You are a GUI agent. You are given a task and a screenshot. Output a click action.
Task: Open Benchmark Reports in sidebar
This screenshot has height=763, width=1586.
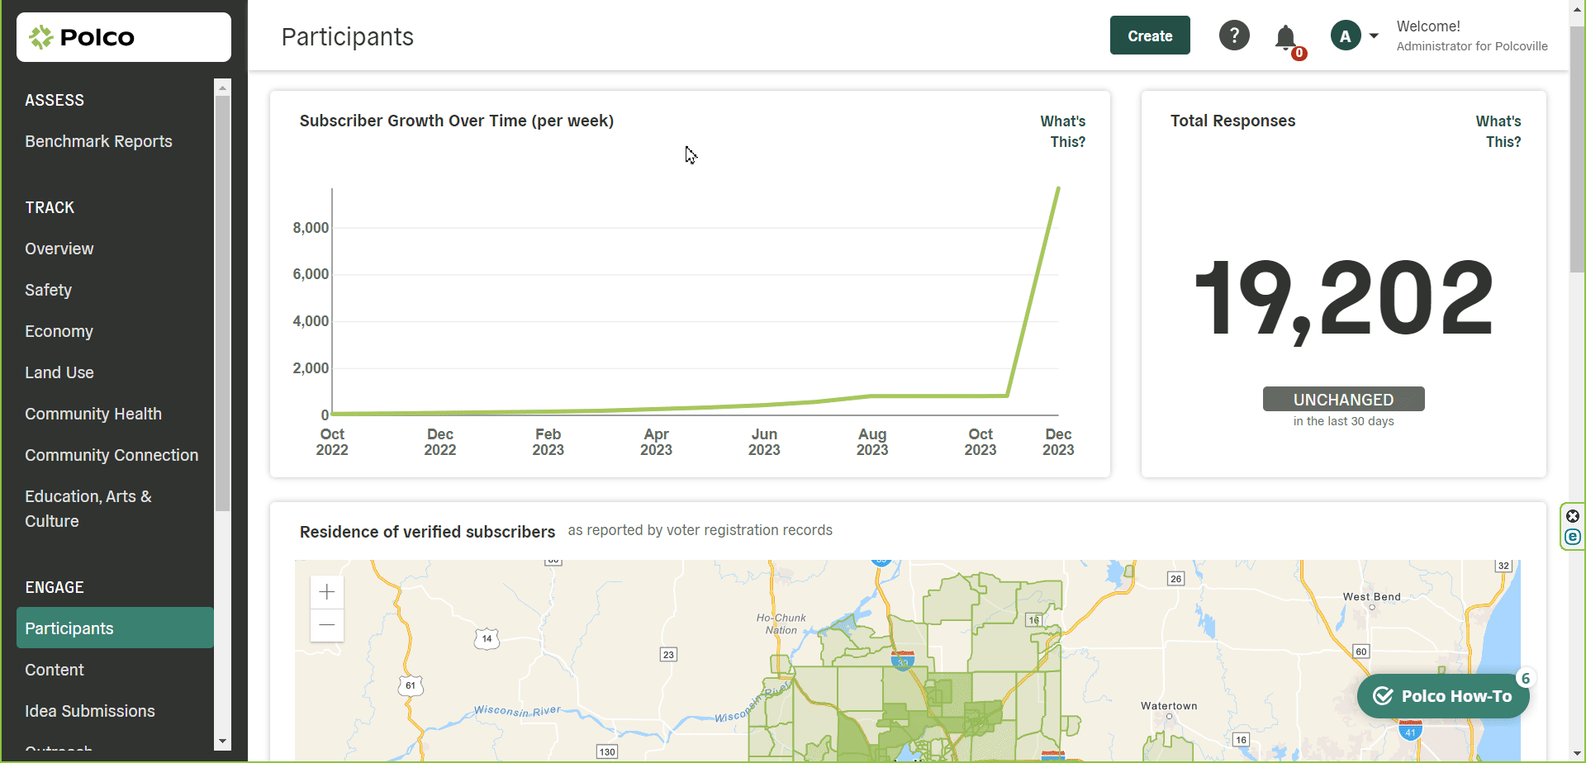click(98, 141)
